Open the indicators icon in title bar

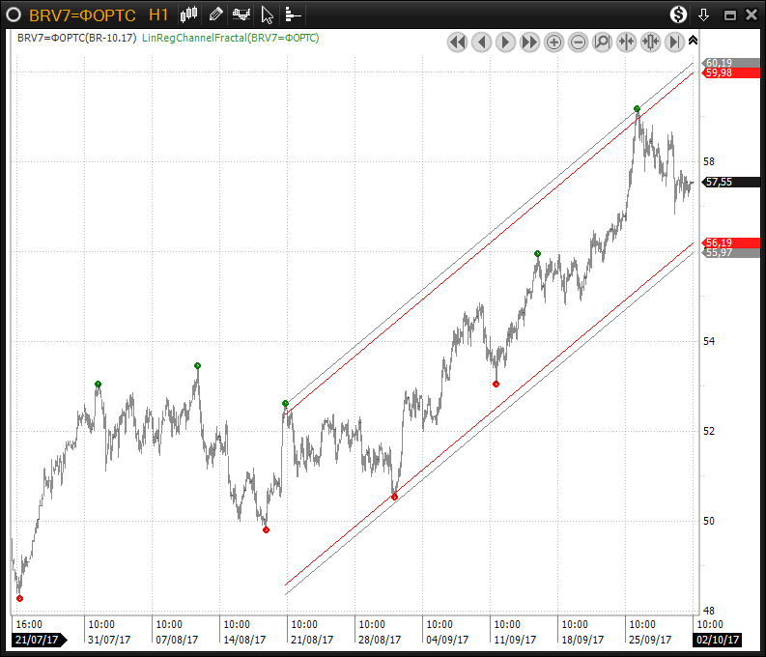(x=241, y=14)
